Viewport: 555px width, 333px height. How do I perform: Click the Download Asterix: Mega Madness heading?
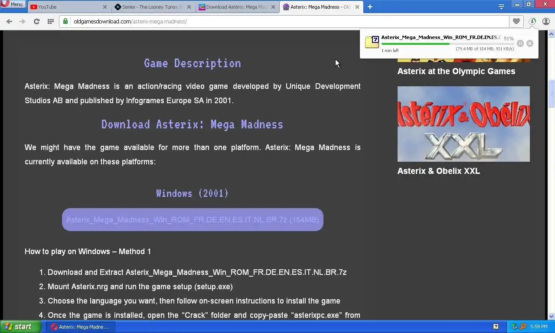point(193,124)
